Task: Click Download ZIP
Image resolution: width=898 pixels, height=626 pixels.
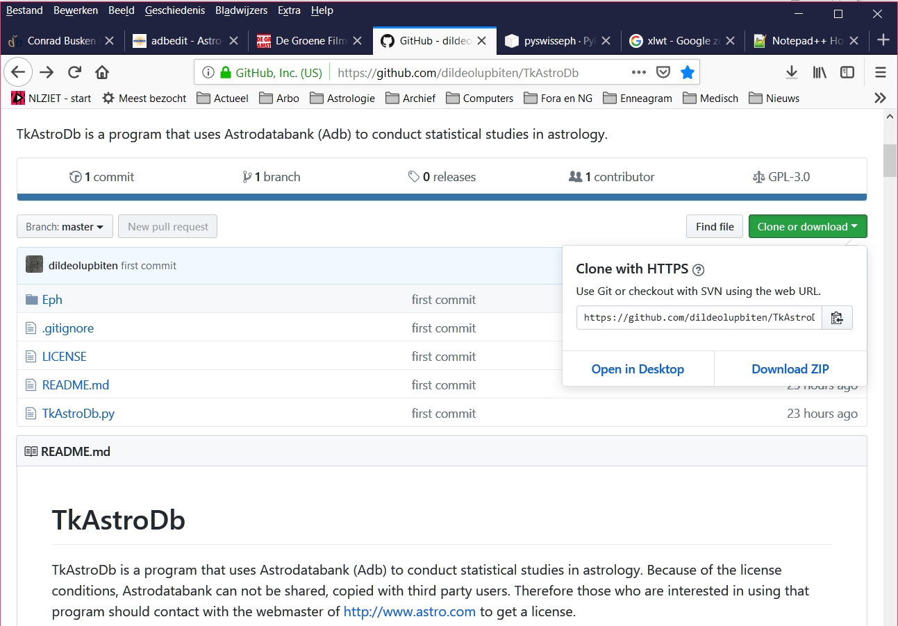Action: pyautogui.click(x=790, y=369)
